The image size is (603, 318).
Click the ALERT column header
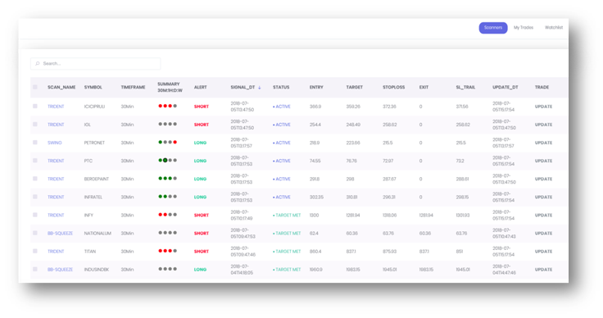(x=201, y=88)
